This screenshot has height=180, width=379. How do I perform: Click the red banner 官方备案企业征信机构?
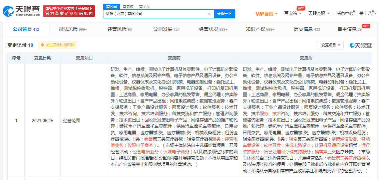click(x=69, y=11)
